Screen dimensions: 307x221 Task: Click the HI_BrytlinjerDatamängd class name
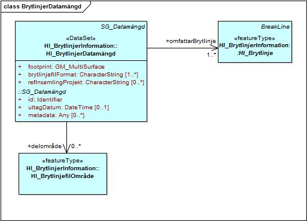click(81, 54)
